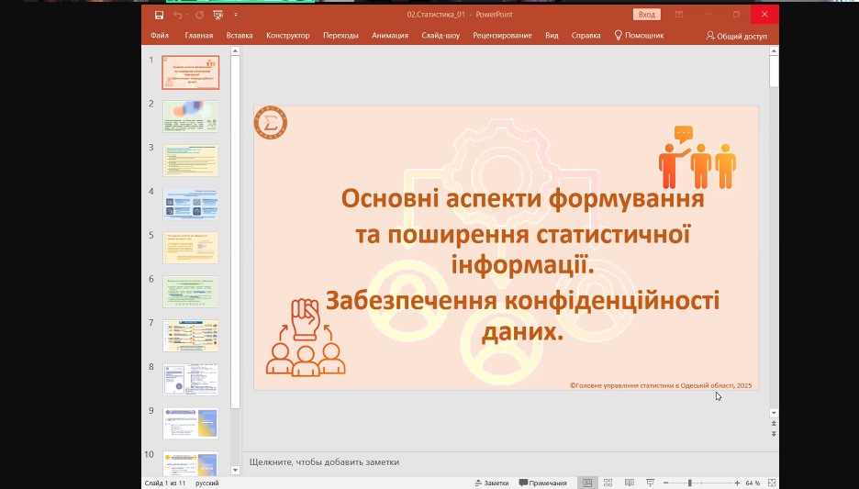Viewport: 859px width, 489px height.
Task: Click the Общий доступ share button
Action: 736,36
